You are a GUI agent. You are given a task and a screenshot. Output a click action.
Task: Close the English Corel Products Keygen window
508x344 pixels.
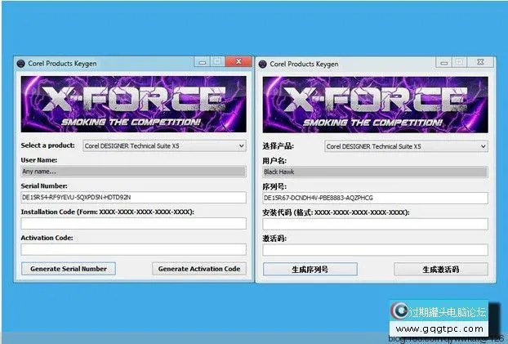point(238,61)
